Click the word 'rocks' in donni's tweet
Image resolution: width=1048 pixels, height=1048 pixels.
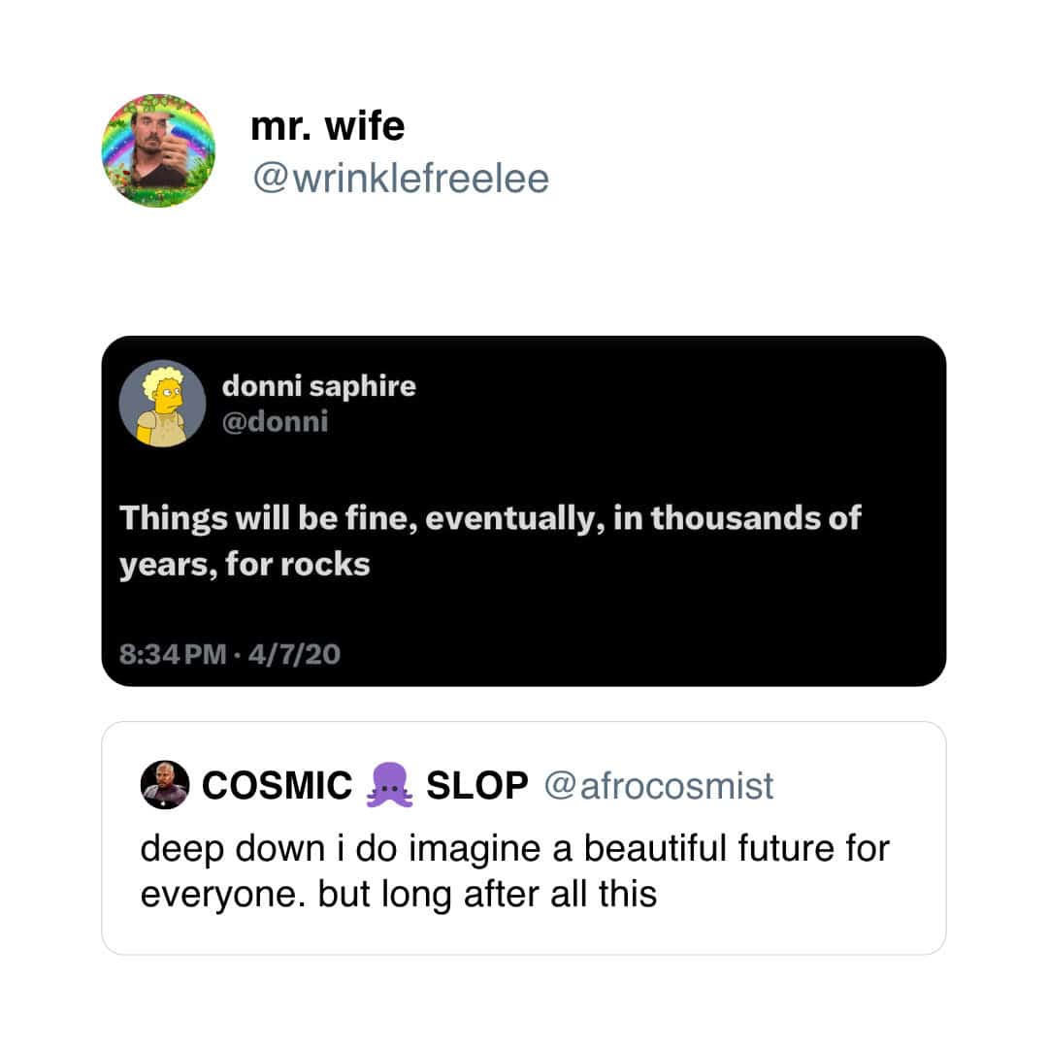[x=325, y=564]
